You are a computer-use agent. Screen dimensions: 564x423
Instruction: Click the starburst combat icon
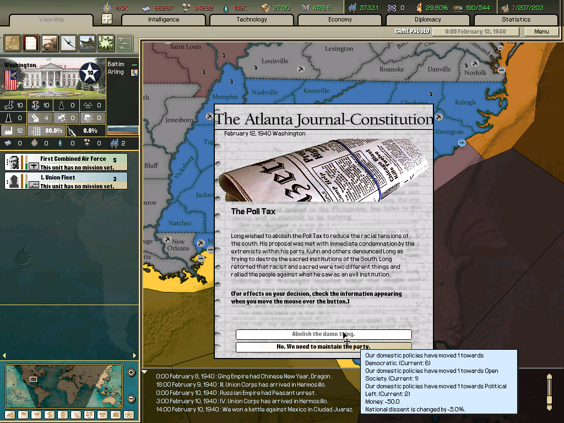click(105, 43)
